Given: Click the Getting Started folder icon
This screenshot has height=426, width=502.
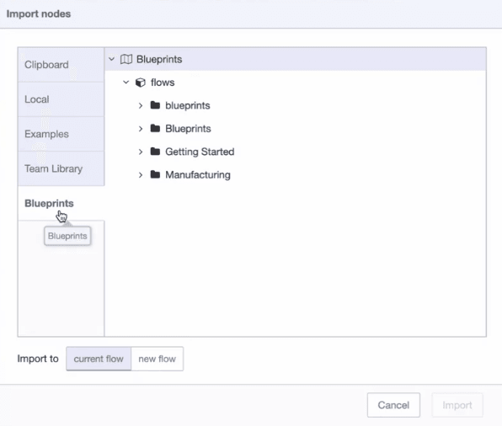Looking at the screenshot, I should tap(155, 151).
